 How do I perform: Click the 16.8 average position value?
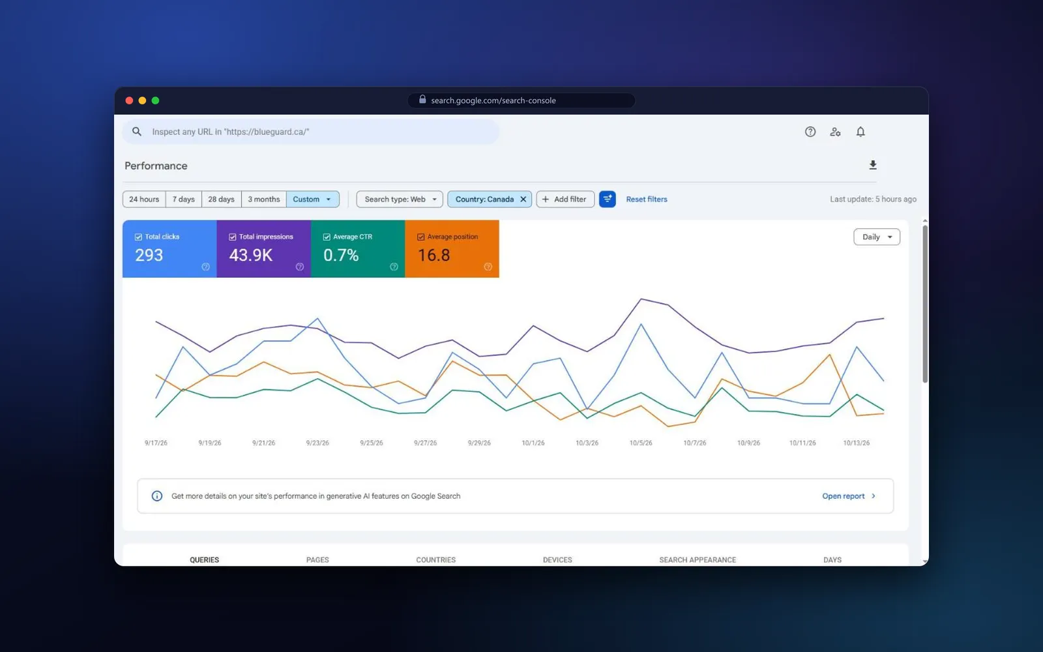tap(434, 255)
